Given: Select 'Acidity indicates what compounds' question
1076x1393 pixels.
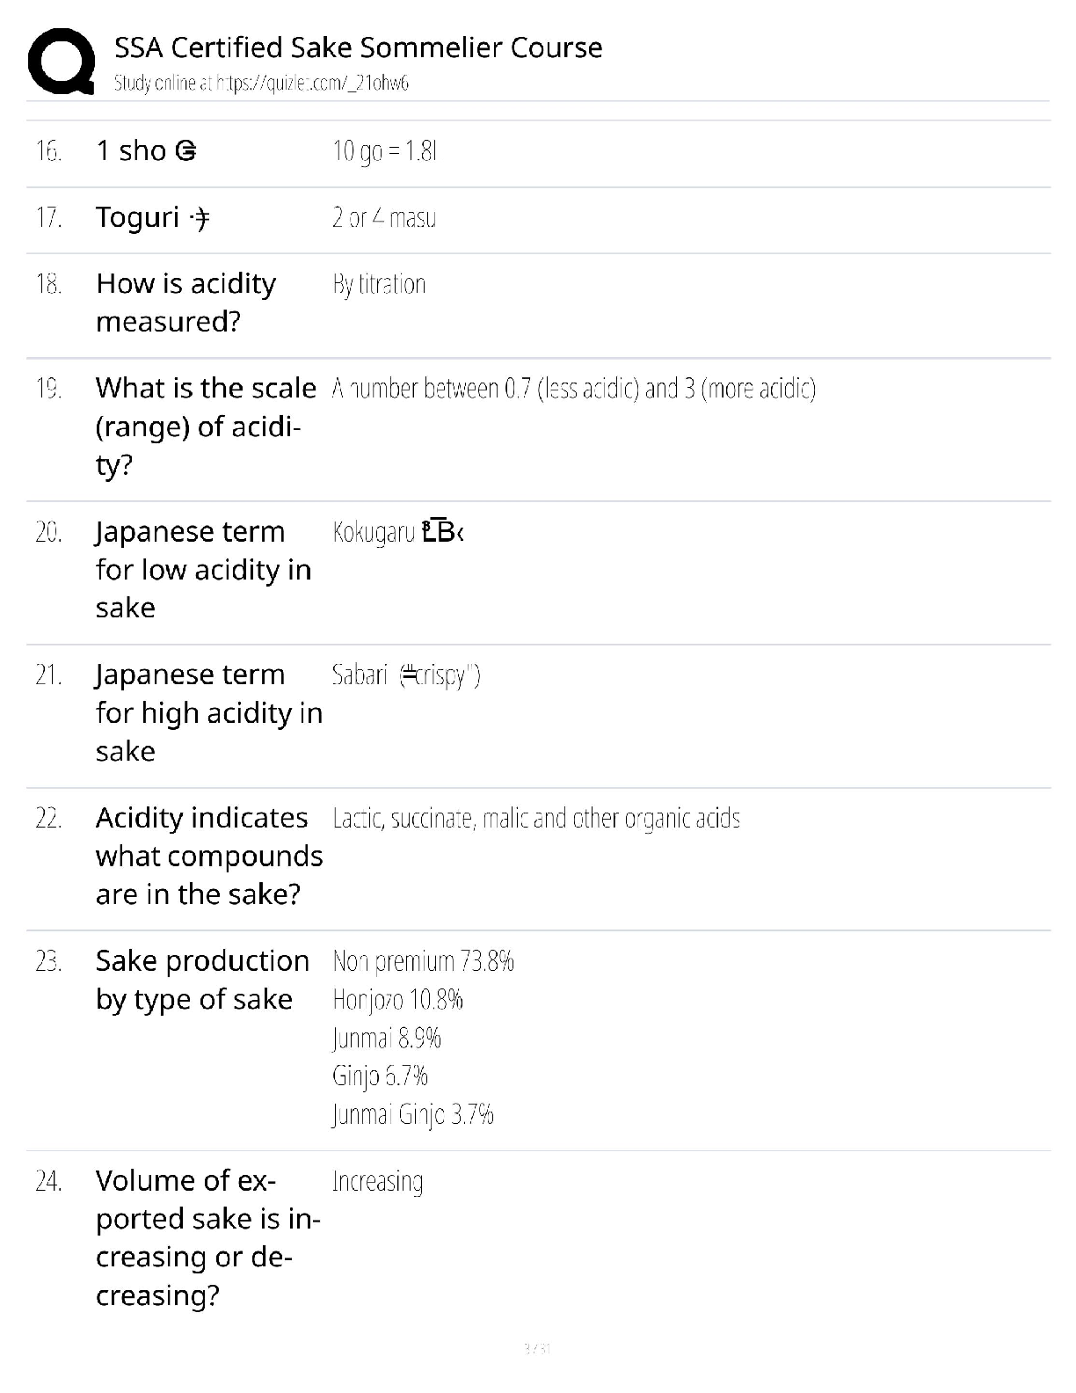Looking at the screenshot, I should (209, 856).
